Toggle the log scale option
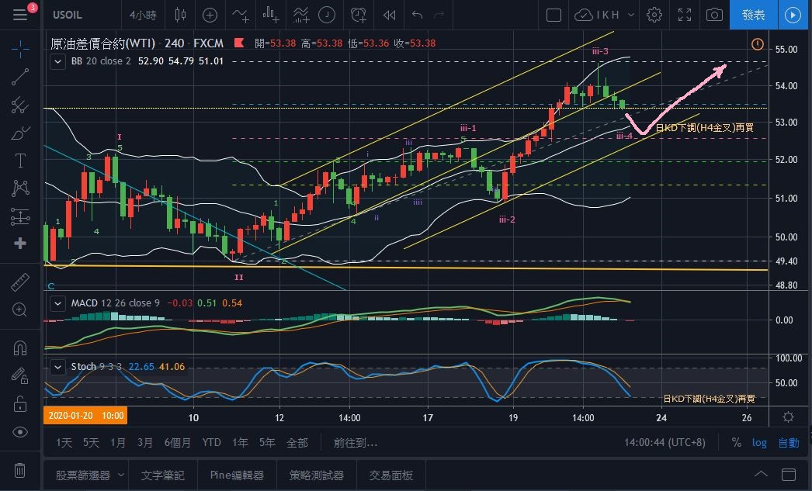812x491 pixels. pyautogui.click(x=759, y=443)
